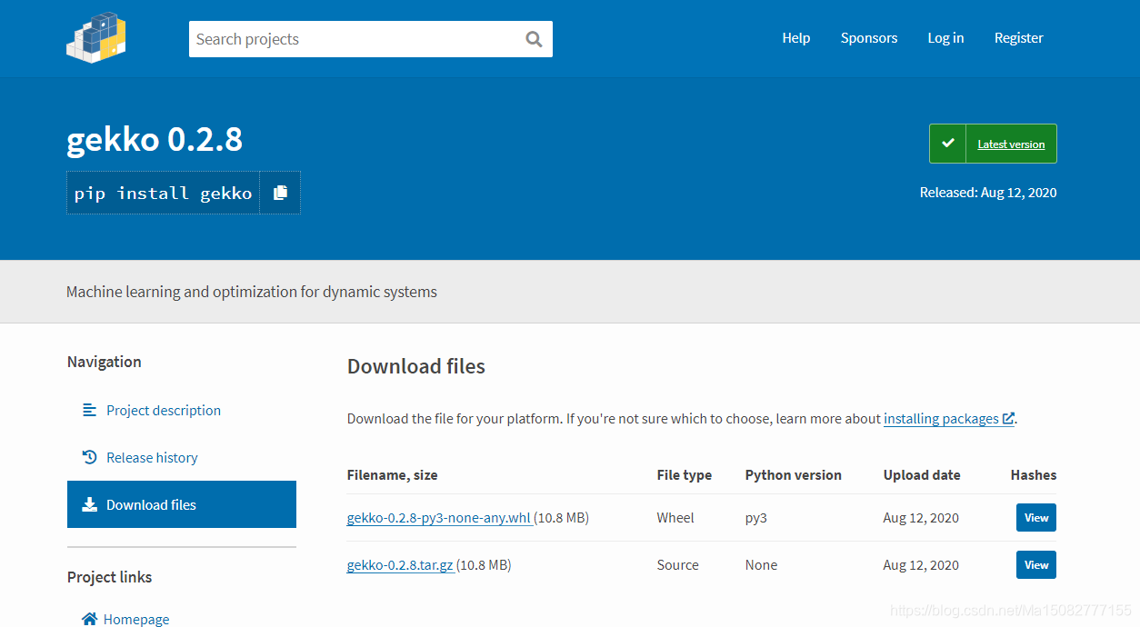
Task: Click the PyPI logo in the header
Action: coord(95,37)
